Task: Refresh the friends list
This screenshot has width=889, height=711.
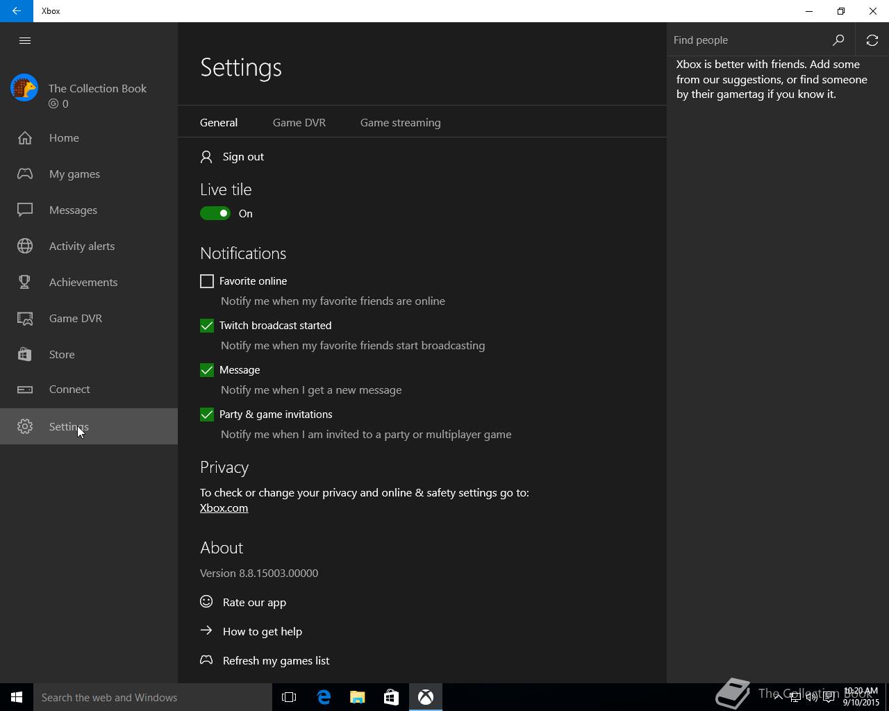Action: click(872, 40)
